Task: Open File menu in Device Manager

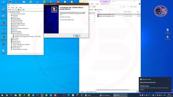Action: coord(9,8)
